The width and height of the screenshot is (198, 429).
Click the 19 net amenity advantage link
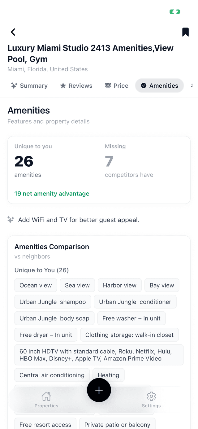(52, 193)
